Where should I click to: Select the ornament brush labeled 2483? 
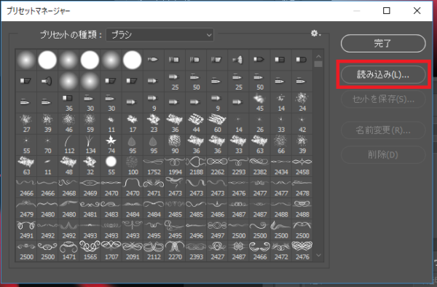[111, 208]
